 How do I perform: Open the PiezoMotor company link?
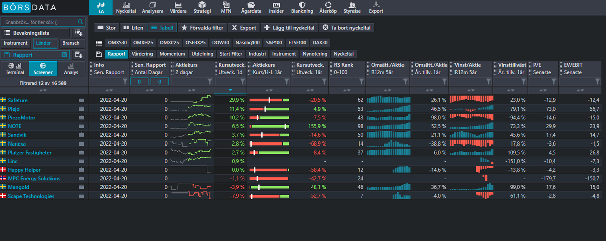22,118
